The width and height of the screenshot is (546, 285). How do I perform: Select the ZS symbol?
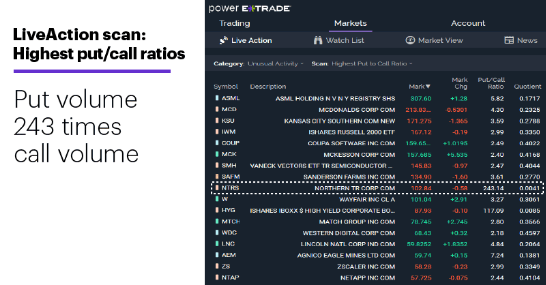point(226,266)
